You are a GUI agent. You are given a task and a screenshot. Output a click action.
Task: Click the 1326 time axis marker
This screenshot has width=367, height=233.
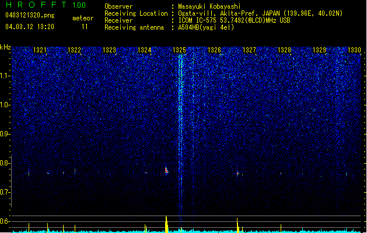(214, 50)
